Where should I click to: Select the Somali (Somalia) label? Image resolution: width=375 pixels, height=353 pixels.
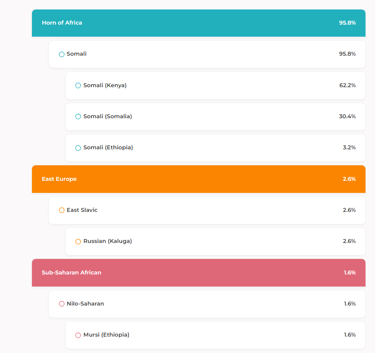point(107,117)
